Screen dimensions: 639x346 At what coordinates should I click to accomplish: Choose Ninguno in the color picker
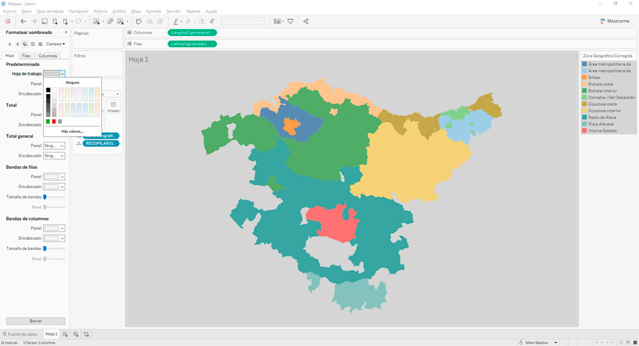(x=73, y=82)
